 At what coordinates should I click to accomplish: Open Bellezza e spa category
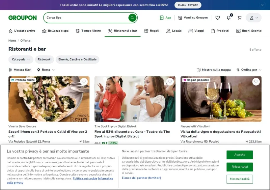[x=55, y=31]
